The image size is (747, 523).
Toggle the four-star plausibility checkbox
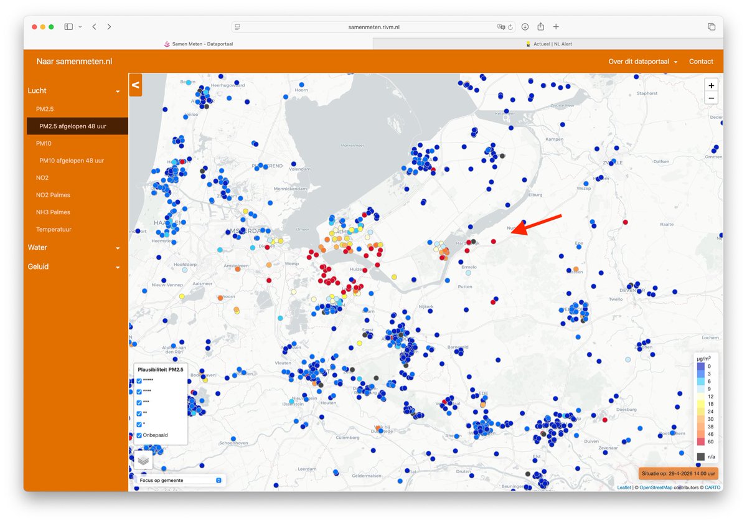click(139, 392)
